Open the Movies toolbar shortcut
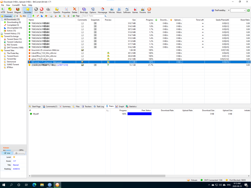 click(x=112, y=10)
